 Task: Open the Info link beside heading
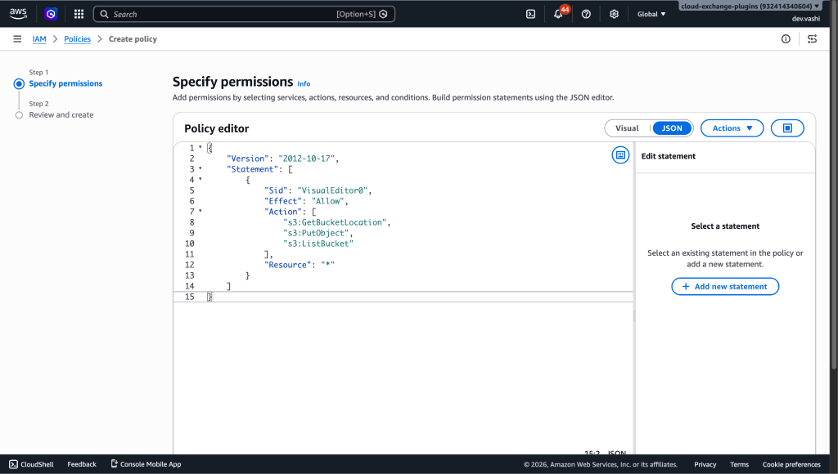coord(304,84)
